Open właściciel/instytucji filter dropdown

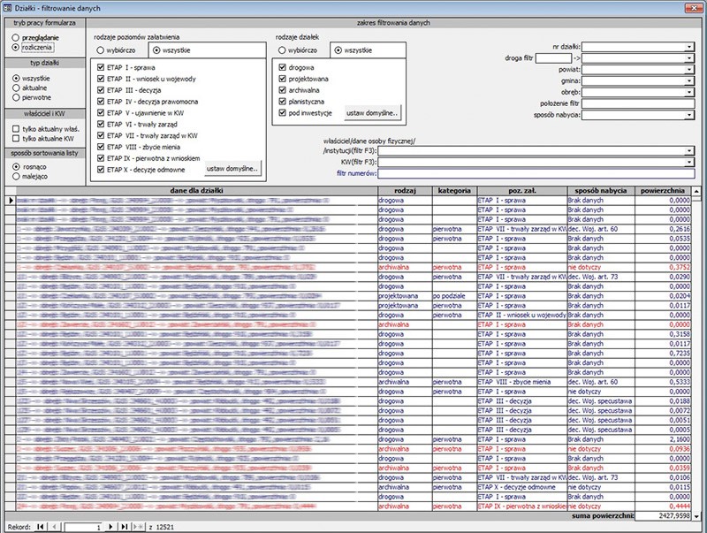[689, 151]
